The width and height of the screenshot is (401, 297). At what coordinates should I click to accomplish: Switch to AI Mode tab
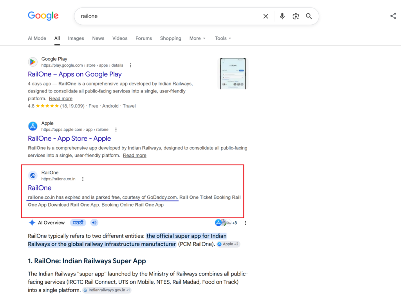[37, 38]
